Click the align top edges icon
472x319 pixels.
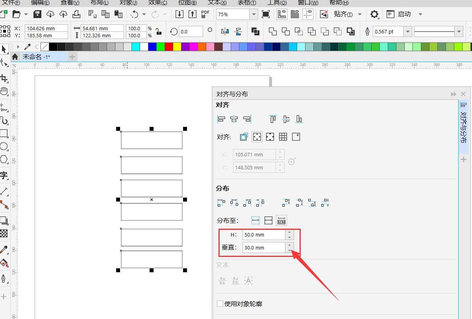272,119
